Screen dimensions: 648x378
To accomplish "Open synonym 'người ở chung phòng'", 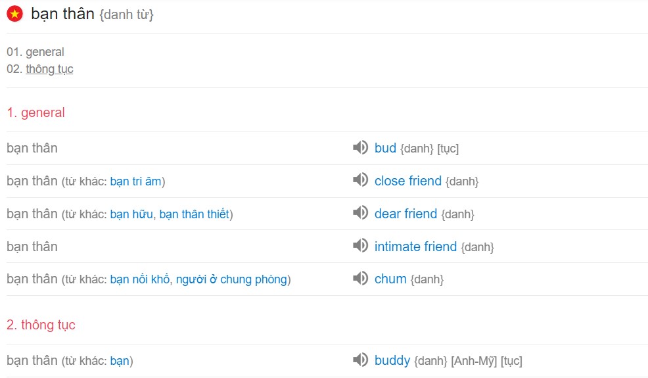I will (x=231, y=279).
